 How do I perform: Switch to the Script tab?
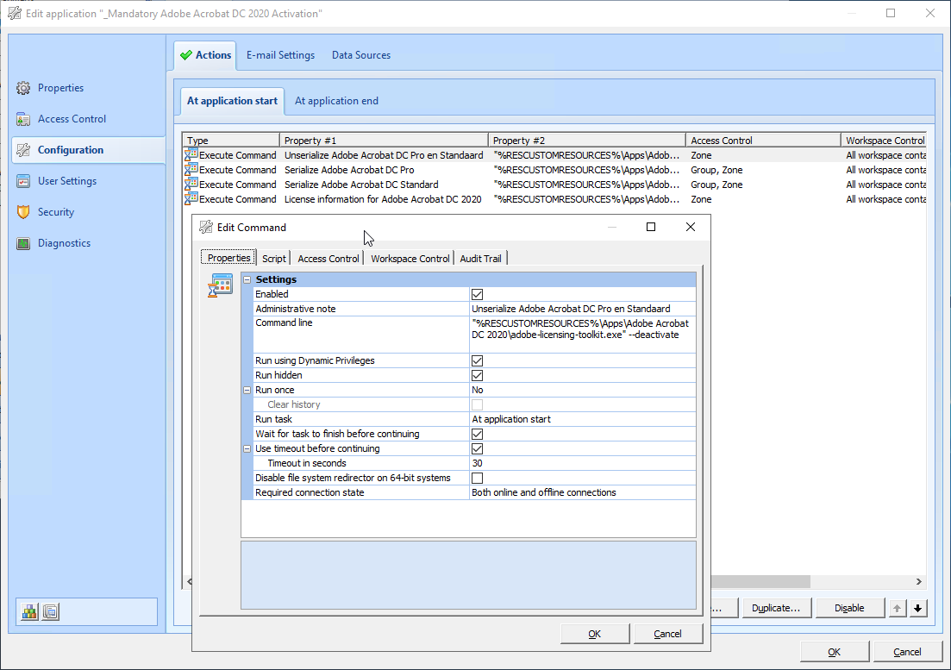pos(274,258)
